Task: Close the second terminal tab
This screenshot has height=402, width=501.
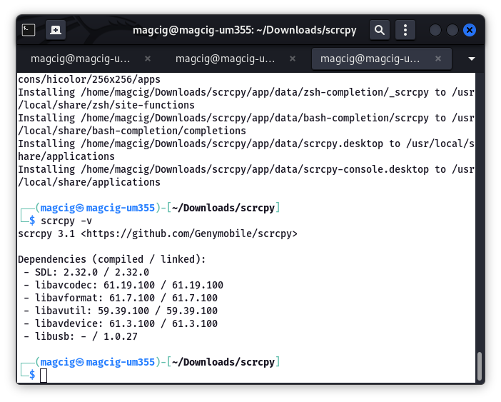Action: (293, 59)
